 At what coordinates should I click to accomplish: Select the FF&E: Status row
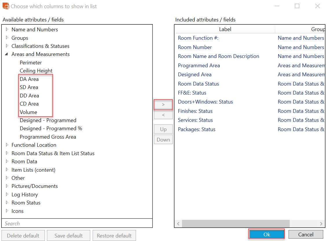192,93
